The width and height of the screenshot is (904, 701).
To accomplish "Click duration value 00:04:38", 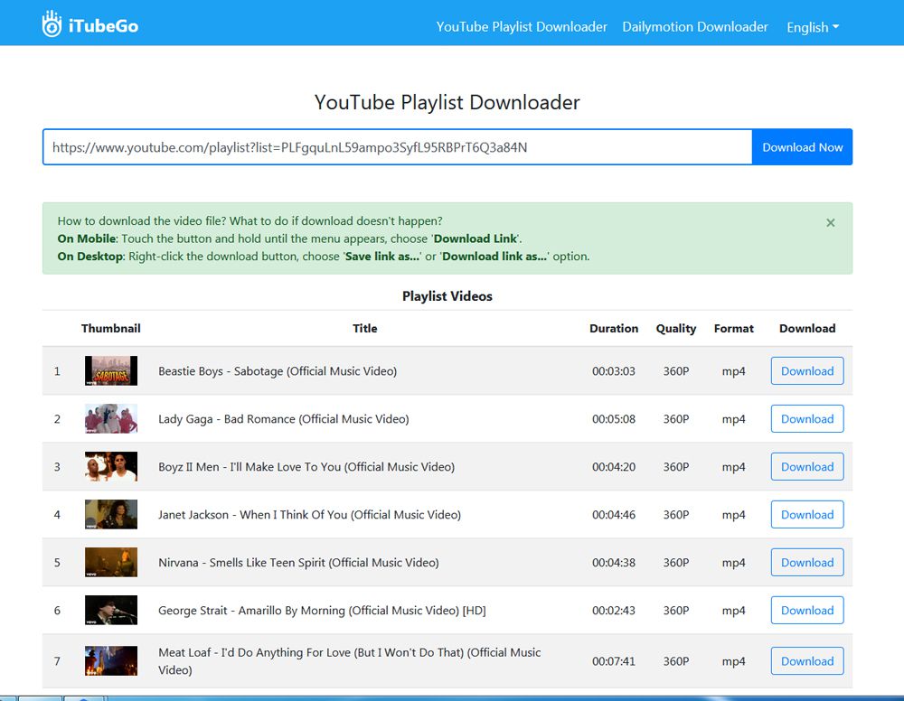I will click(x=614, y=562).
